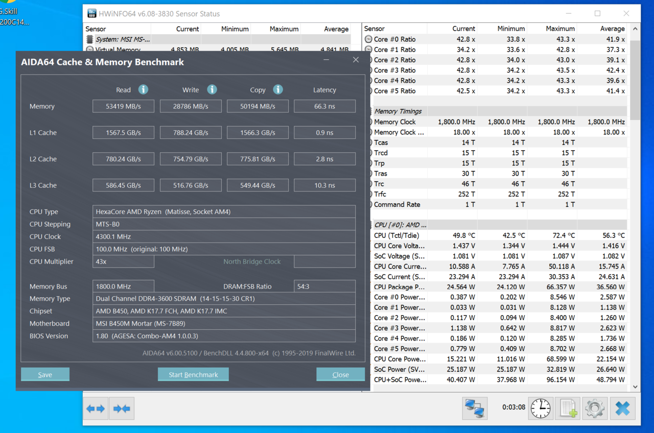Click HWiNFO scrollbar down arrow
Screen dimensions: 654x433
point(635,387)
